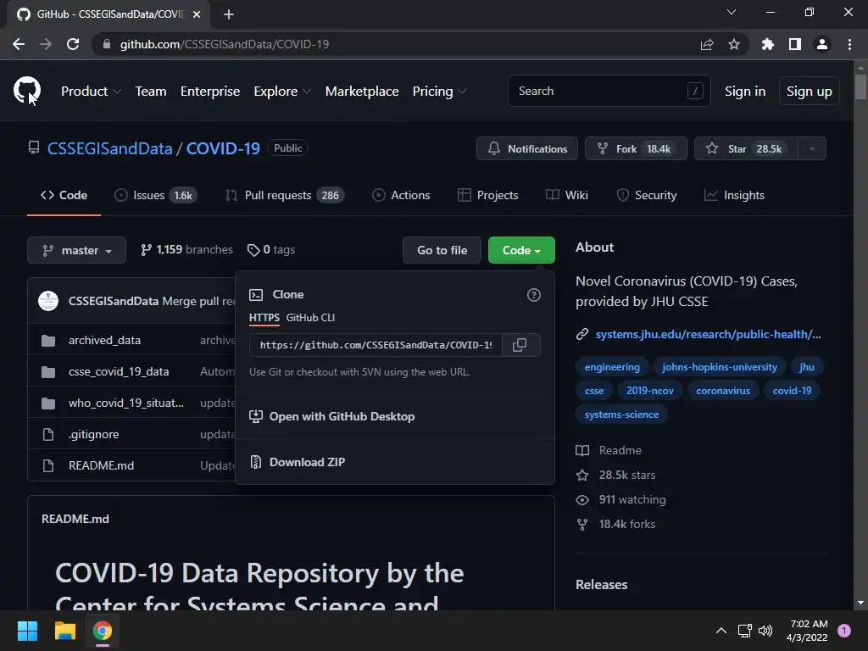This screenshot has height=651, width=868.
Task: Open the Security tab
Action: coord(647,196)
